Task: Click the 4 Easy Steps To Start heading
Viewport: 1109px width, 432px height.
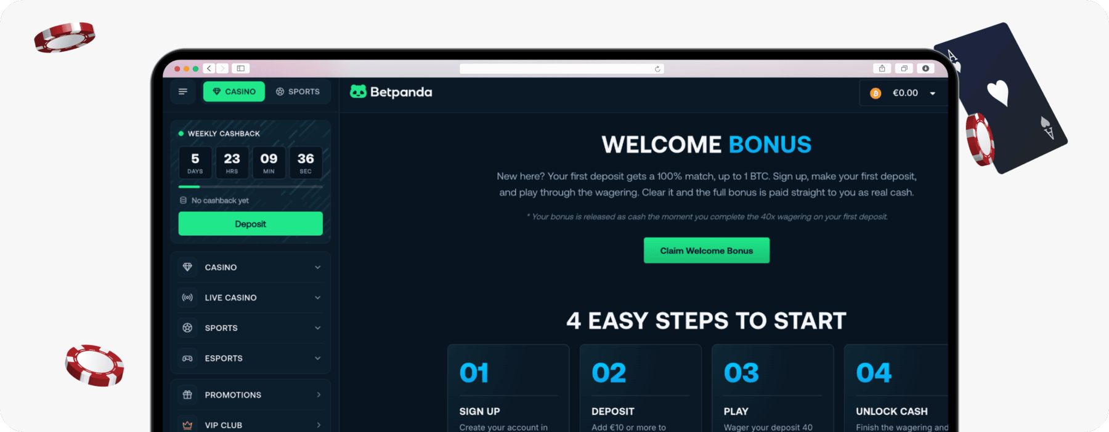Action: 707,321
